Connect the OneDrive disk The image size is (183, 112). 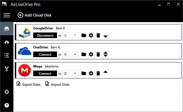pos(45,55)
